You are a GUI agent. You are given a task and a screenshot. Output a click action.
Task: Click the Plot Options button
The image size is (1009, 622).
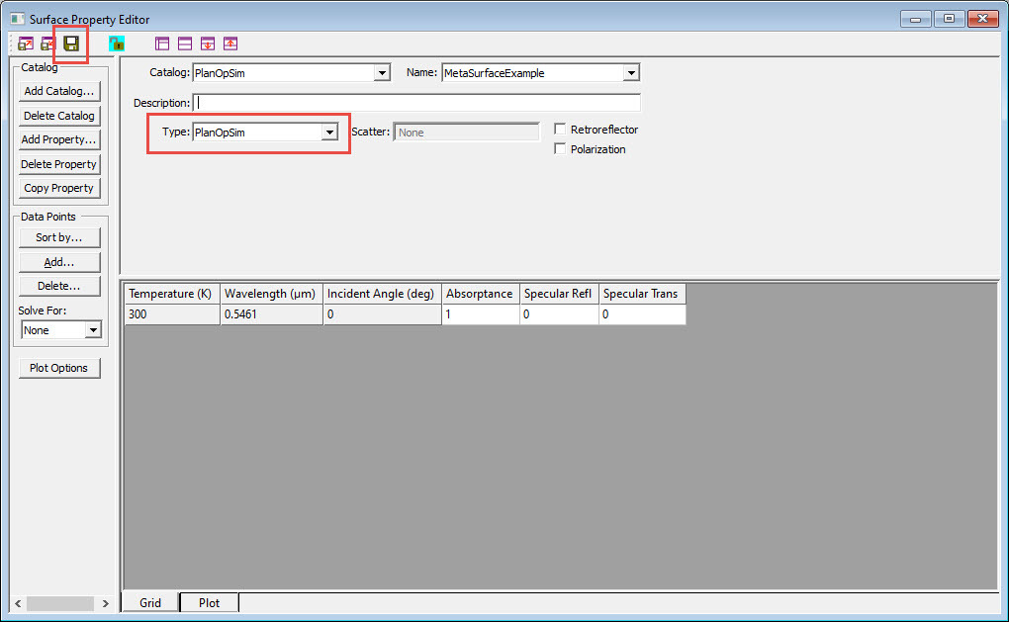pyautogui.click(x=59, y=368)
